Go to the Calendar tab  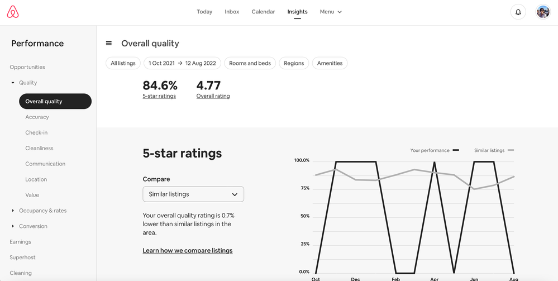pyautogui.click(x=263, y=12)
